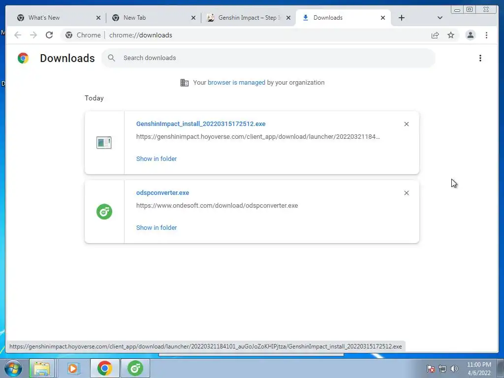Image resolution: width=504 pixels, height=378 pixels.
Task: Go back with the browser back arrow
Action: 18,35
